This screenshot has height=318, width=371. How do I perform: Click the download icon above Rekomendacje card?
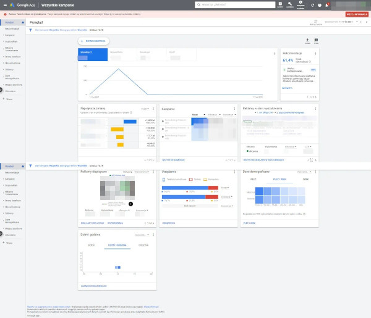(307, 41)
